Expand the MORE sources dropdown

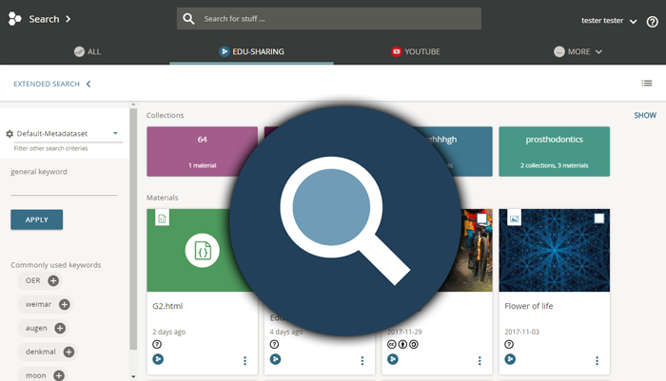tap(578, 51)
